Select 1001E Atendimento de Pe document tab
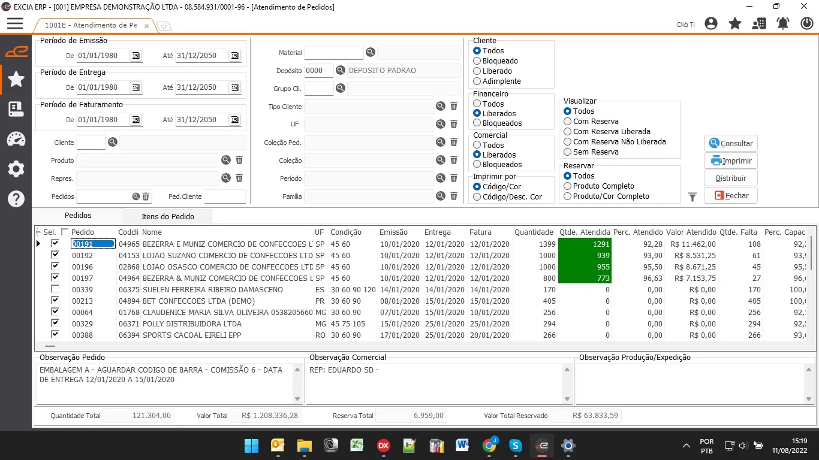This screenshot has width=819, height=460. [x=91, y=26]
